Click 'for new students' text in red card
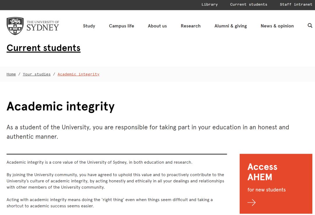 pyautogui.click(x=266, y=190)
